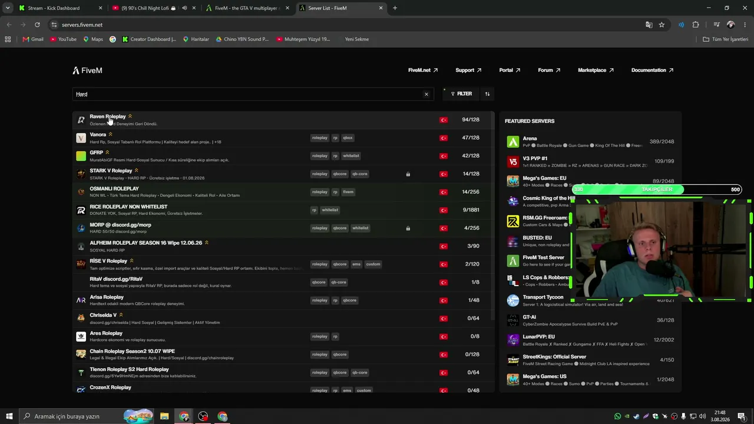Select the 'fivem' tag on OSMANLI ROLEPLAY row

click(x=348, y=192)
